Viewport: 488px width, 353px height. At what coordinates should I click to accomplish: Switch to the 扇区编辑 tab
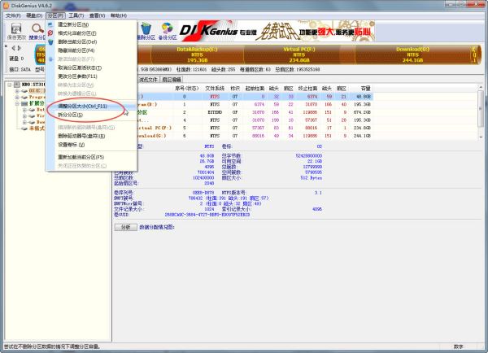173,80
